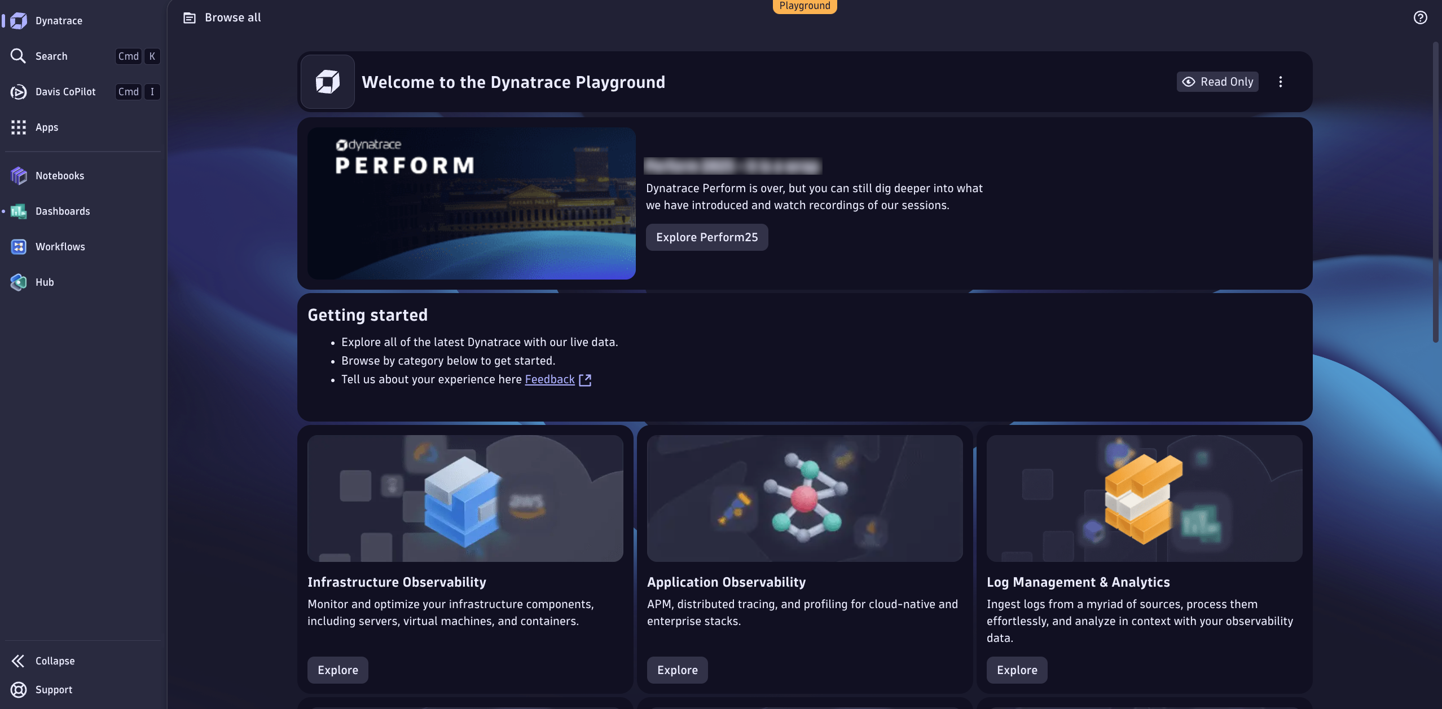Click the help question-mark icon

pos(1421,17)
